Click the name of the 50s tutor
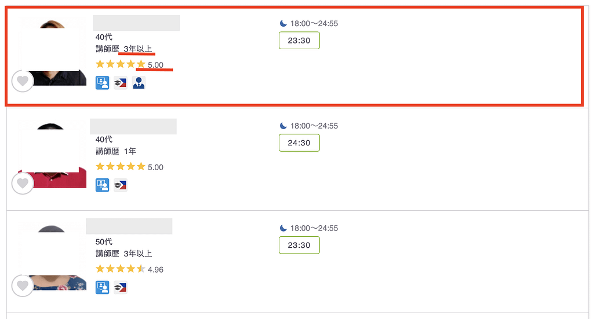Screen dimensions: 593x319 (129, 226)
